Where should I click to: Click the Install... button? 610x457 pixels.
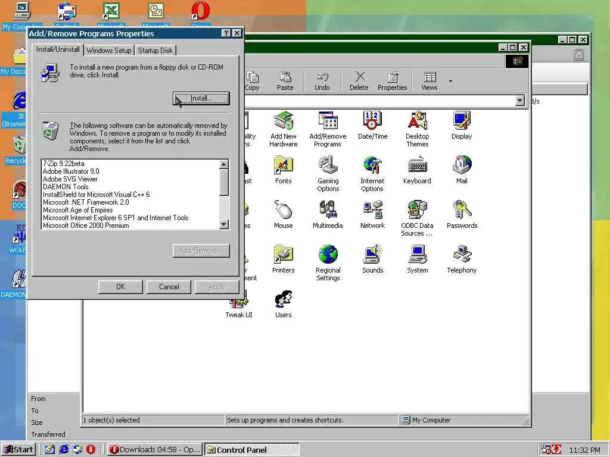pyautogui.click(x=201, y=98)
